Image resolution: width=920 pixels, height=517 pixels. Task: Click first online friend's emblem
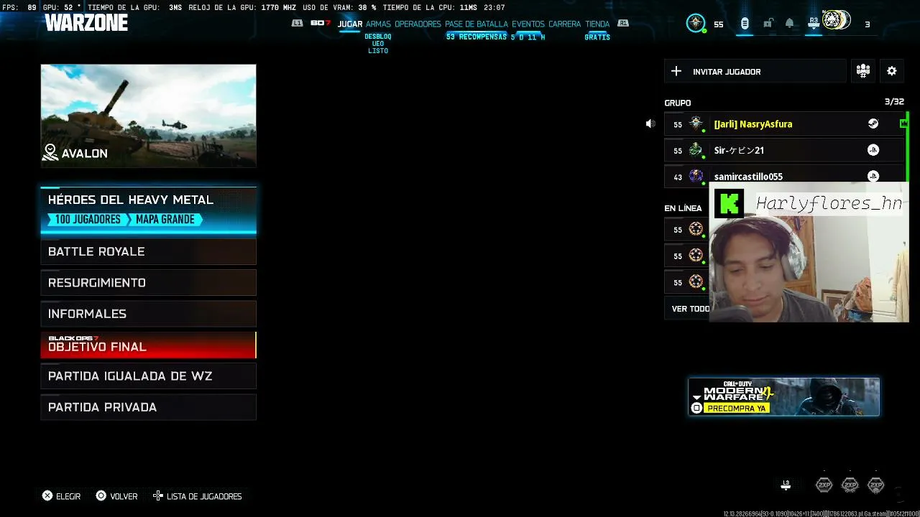[x=696, y=229]
